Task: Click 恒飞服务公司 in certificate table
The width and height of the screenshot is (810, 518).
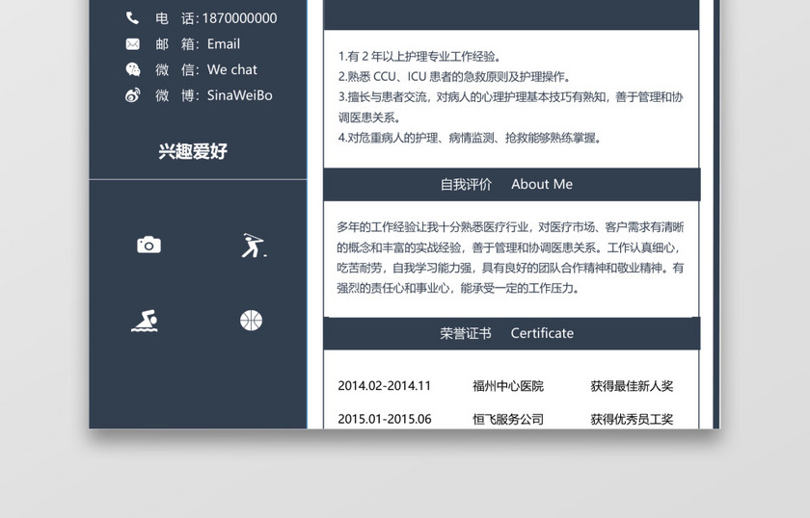Action: pyautogui.click(x=508, y=419)
